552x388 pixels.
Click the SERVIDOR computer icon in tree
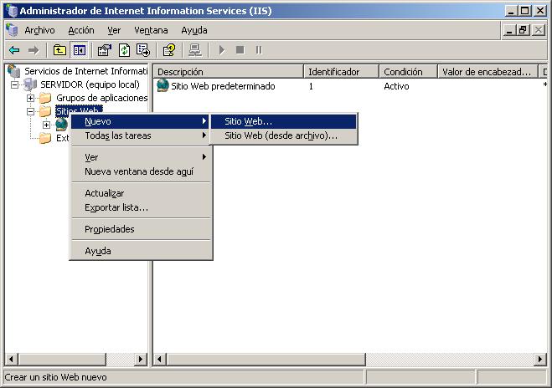(x=30, y=84)
